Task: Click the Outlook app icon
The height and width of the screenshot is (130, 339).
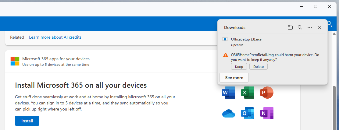Action: click(x=248, y=113)
